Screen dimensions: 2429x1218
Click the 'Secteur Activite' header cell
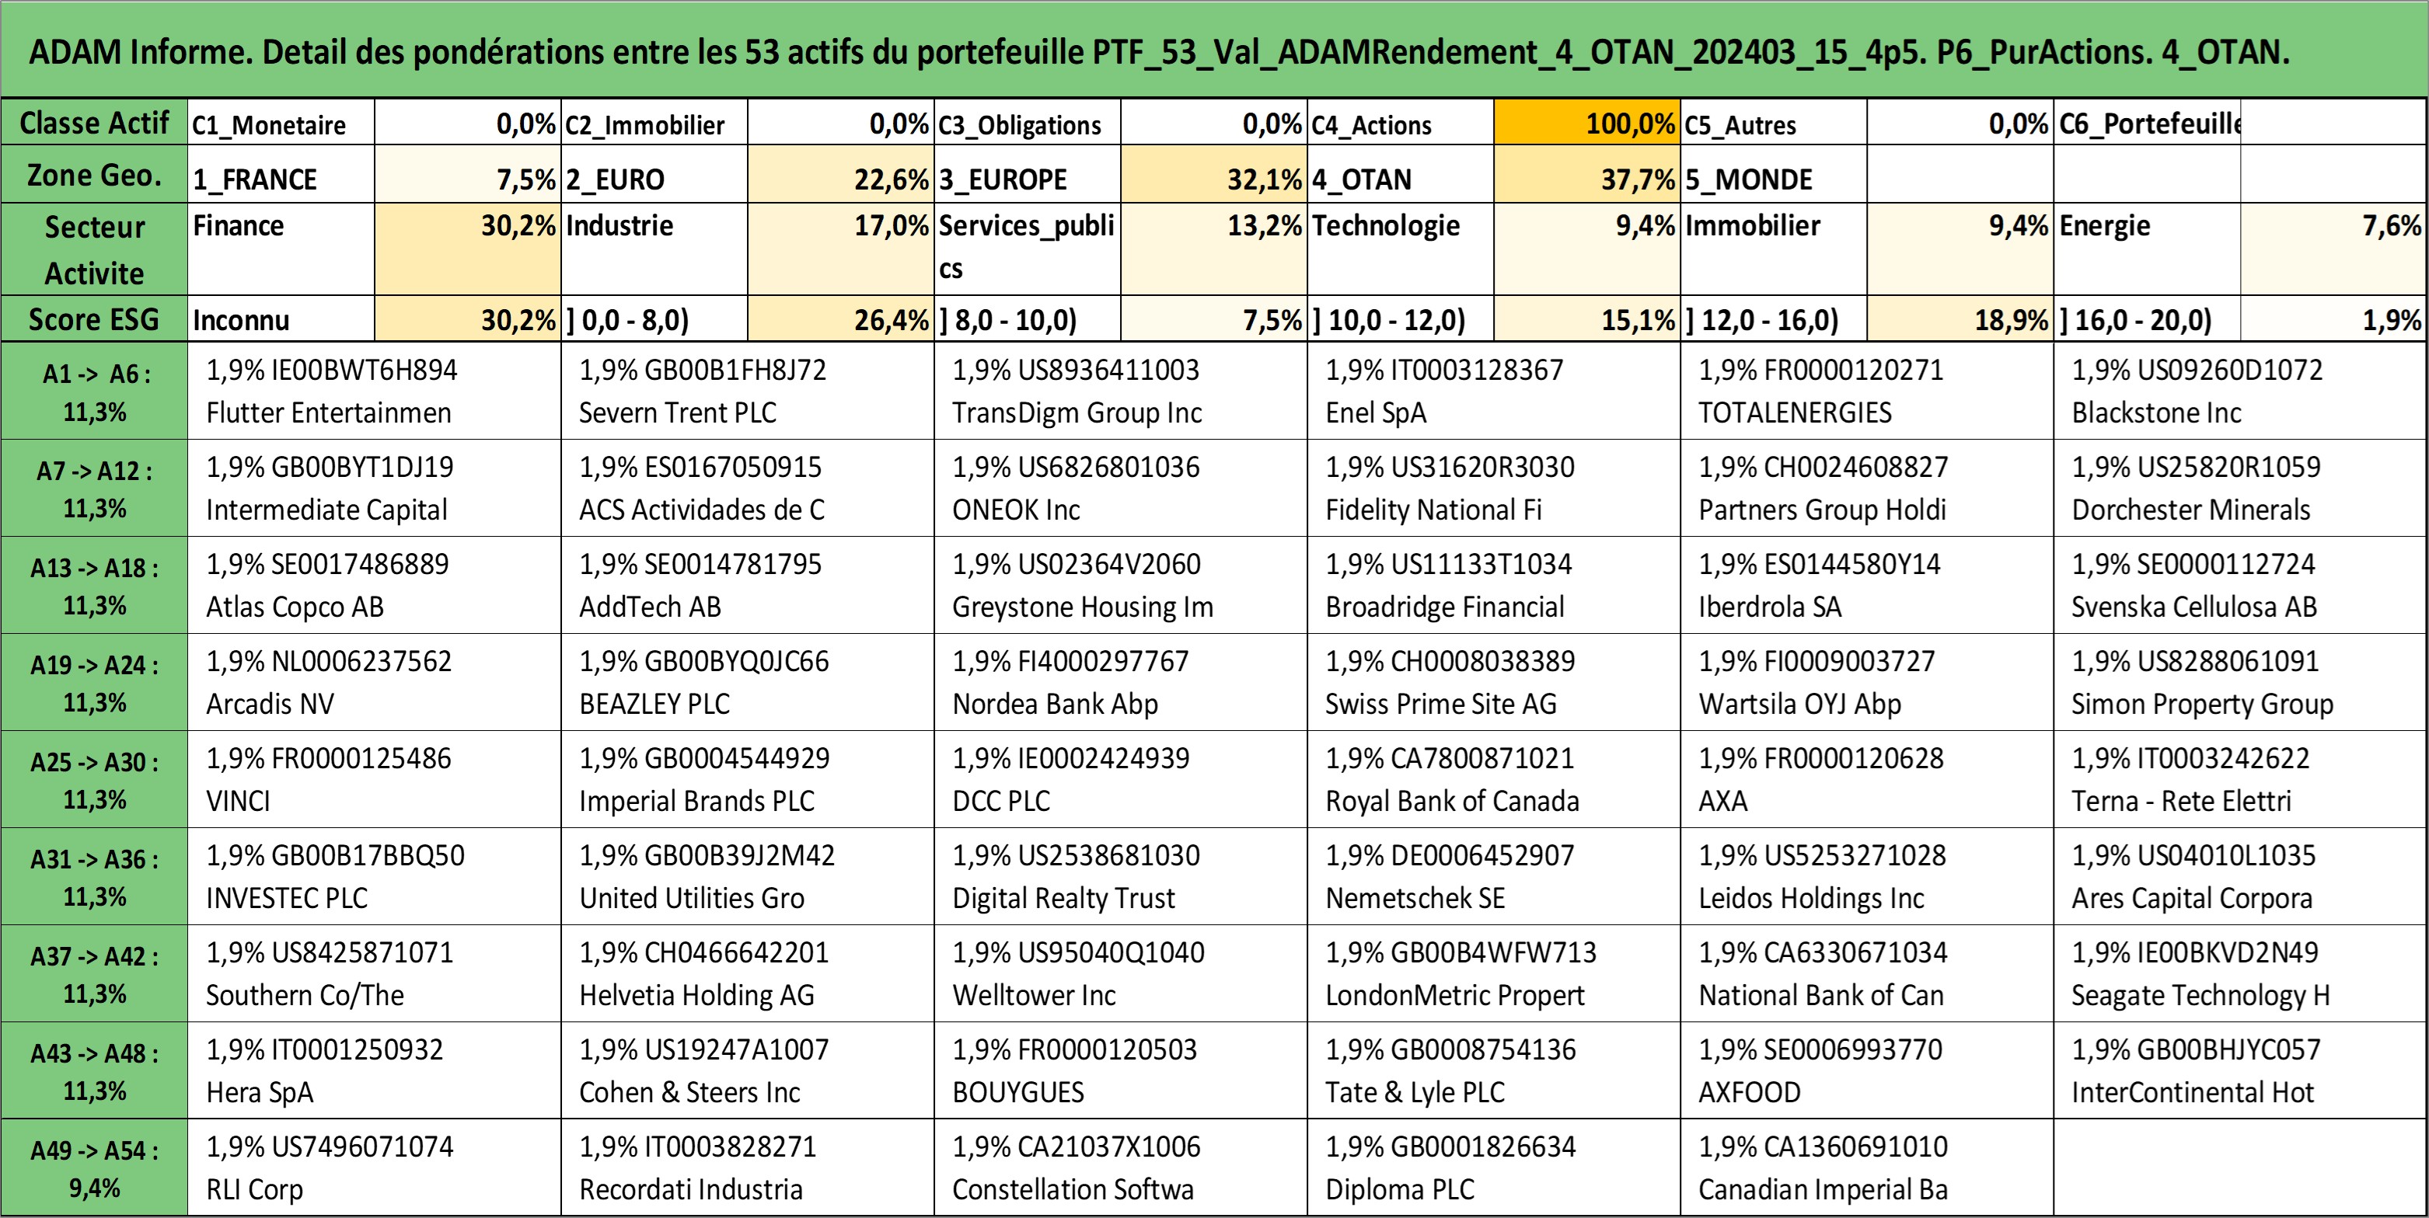(x=94, y=249)
